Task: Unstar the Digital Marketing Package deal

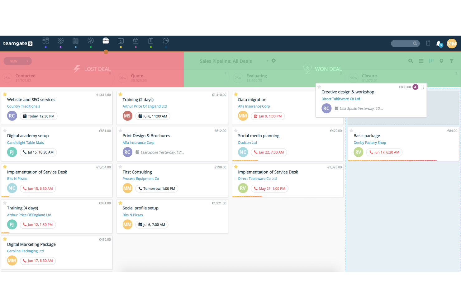Action: (x=5, y=239)
